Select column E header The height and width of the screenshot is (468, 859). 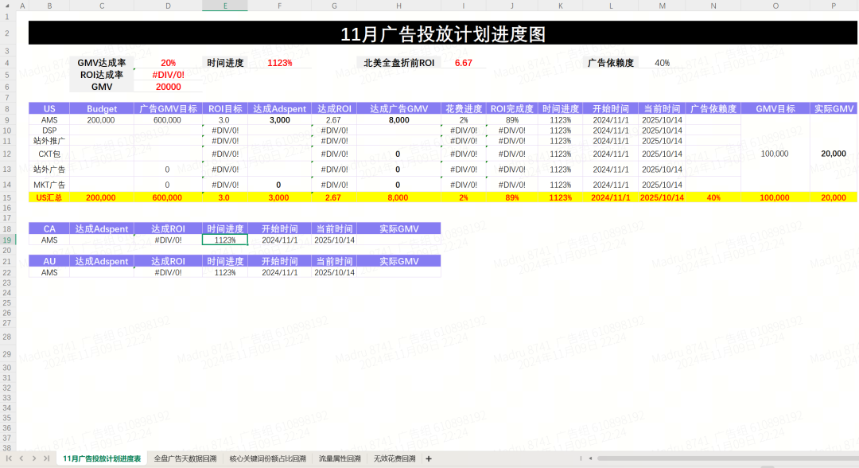click(x=224, y=6)
